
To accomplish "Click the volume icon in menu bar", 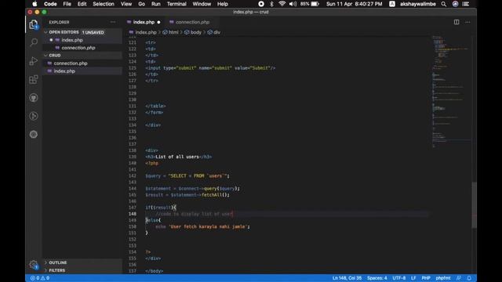I will pyautogui.click(x=293, y=4).
